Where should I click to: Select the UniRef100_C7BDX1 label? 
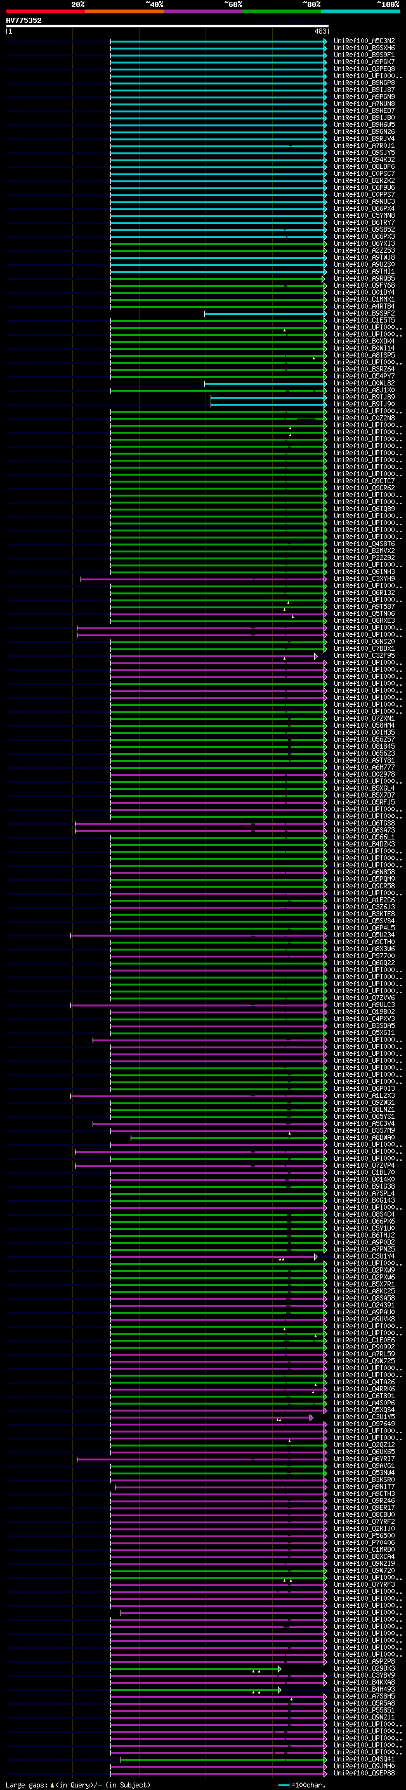click(x=364, y=648)
